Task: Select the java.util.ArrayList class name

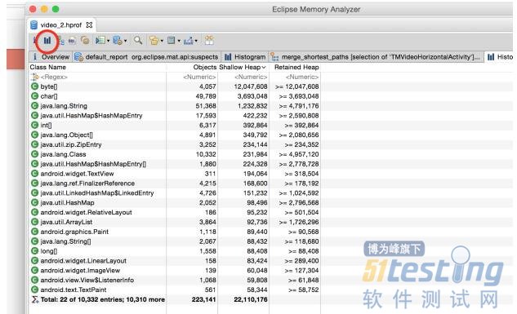Action: 66,222
